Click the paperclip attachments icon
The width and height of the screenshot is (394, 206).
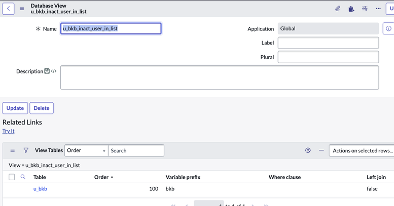tap(338, 9)
